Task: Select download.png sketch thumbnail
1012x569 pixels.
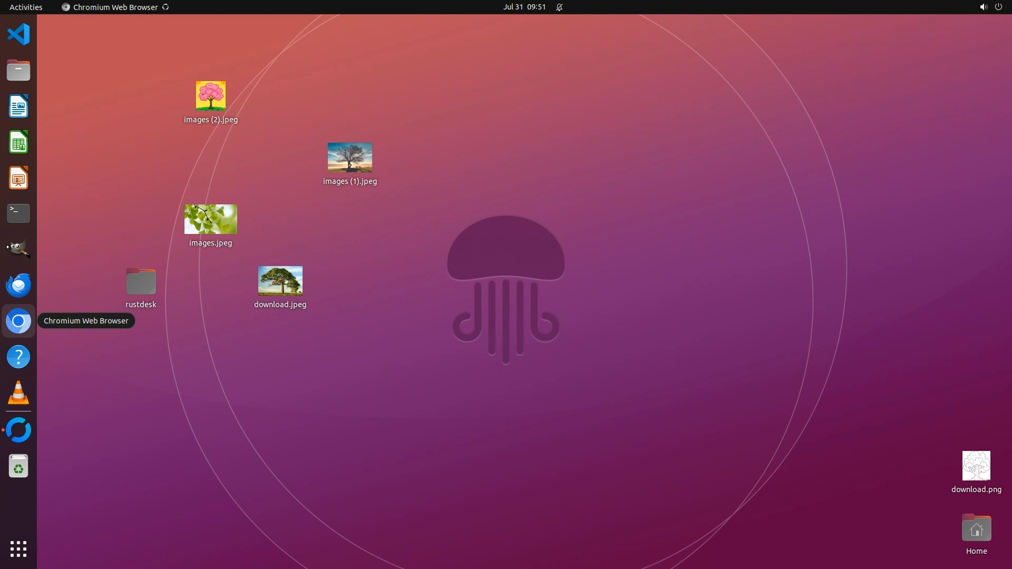Action: tap(976, 466)
